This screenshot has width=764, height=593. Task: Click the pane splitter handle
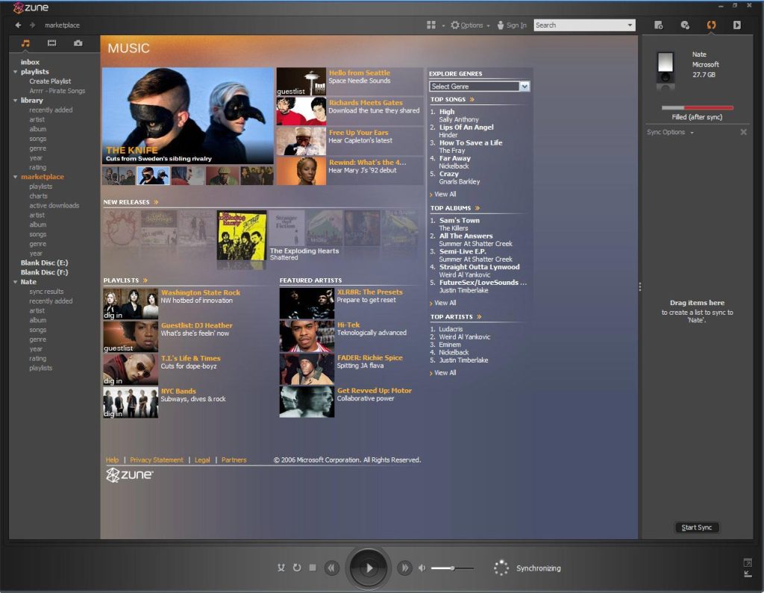pyautogui.click(x=639, y=287)
